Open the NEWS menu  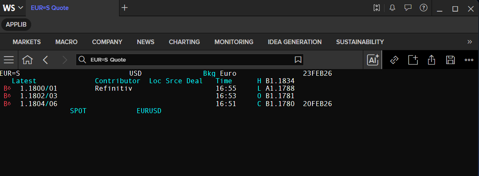pos(146,42)
